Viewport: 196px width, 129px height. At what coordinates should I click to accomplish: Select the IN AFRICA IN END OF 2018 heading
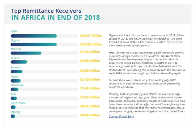(55, 17)
